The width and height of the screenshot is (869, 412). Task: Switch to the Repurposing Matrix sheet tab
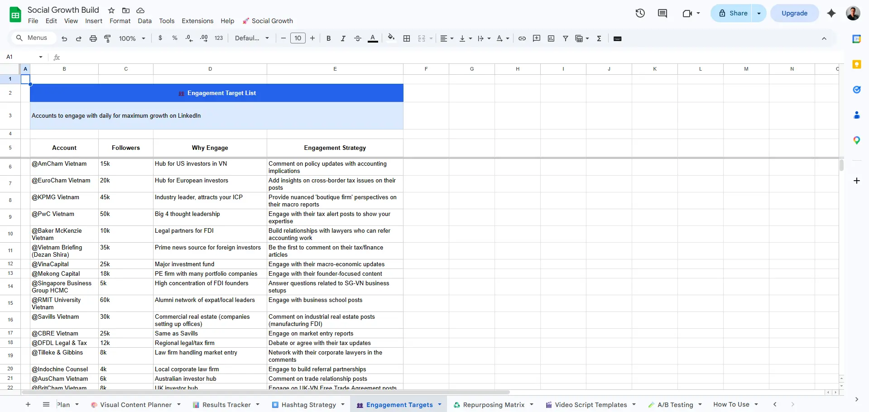click(x=494, y=405)
